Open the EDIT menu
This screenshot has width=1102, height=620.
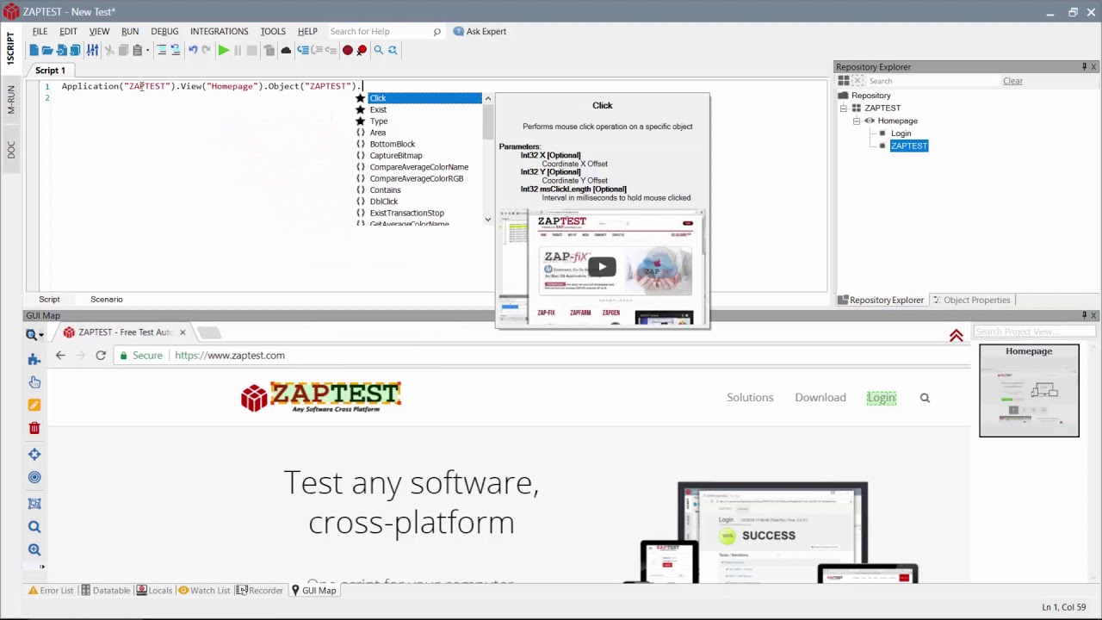(x=68, y=31)
